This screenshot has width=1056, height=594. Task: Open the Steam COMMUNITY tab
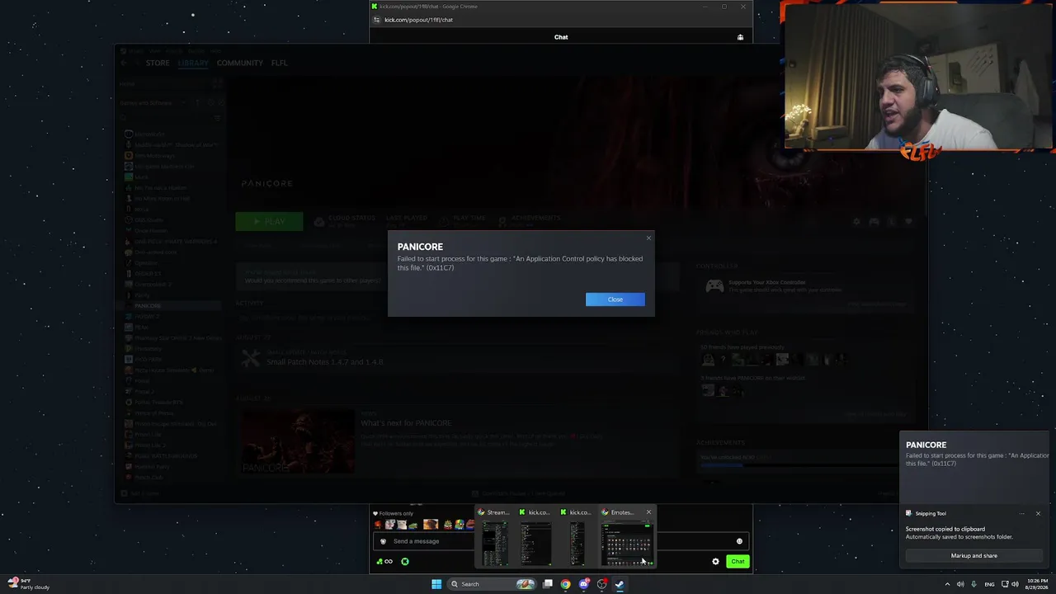point(240,63)
